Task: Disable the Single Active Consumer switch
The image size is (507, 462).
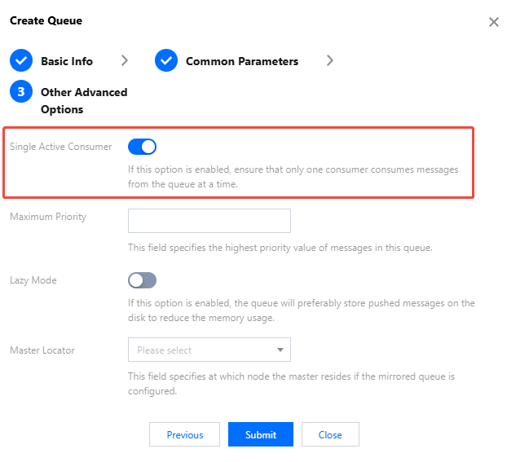Action: [x=142, y=147]
